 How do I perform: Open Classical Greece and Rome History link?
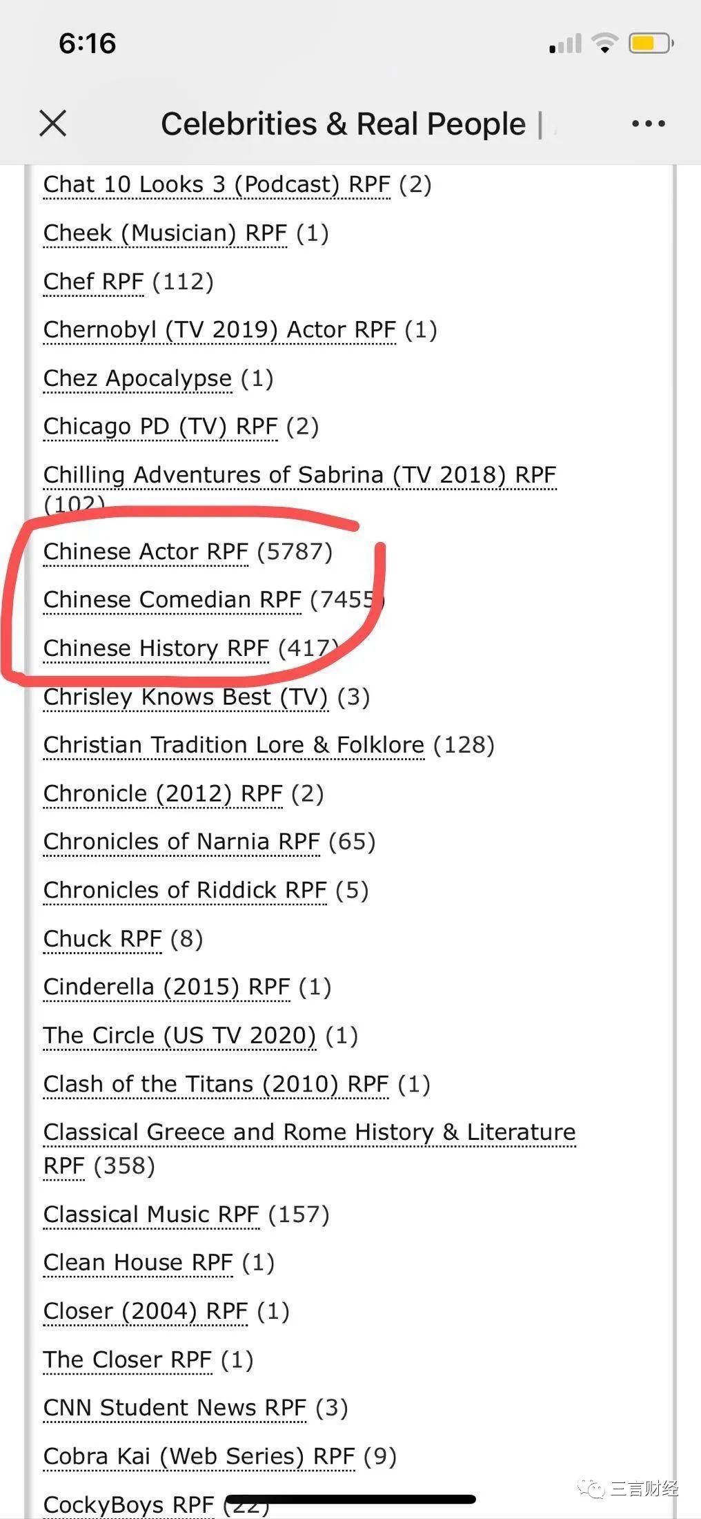(309, 1149)
